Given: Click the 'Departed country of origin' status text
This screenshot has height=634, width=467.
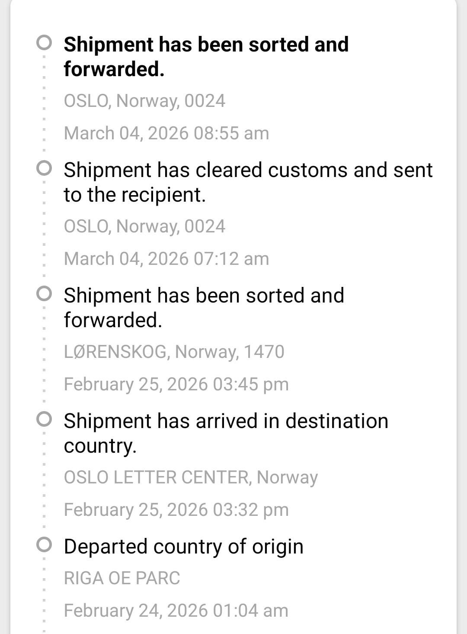Looking at the screenshot, I should click(183, 546).
